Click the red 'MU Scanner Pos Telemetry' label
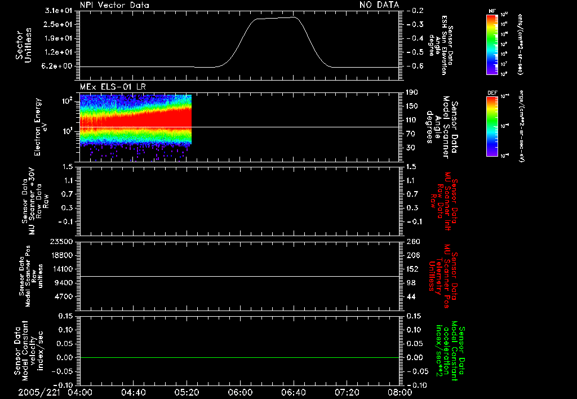Screen dimensions: 577x399 coord(443,276)
